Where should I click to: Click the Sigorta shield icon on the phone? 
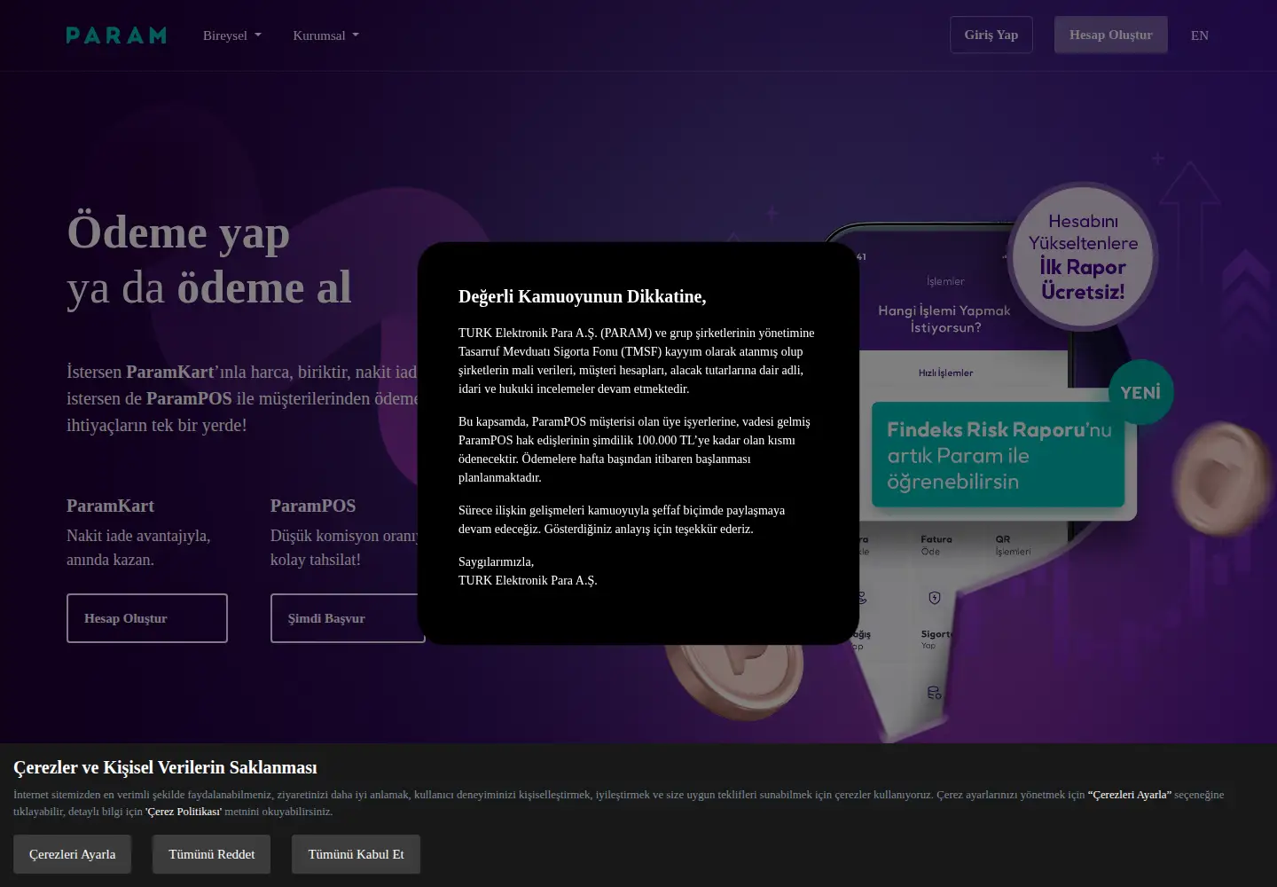(x=935, y=599)
